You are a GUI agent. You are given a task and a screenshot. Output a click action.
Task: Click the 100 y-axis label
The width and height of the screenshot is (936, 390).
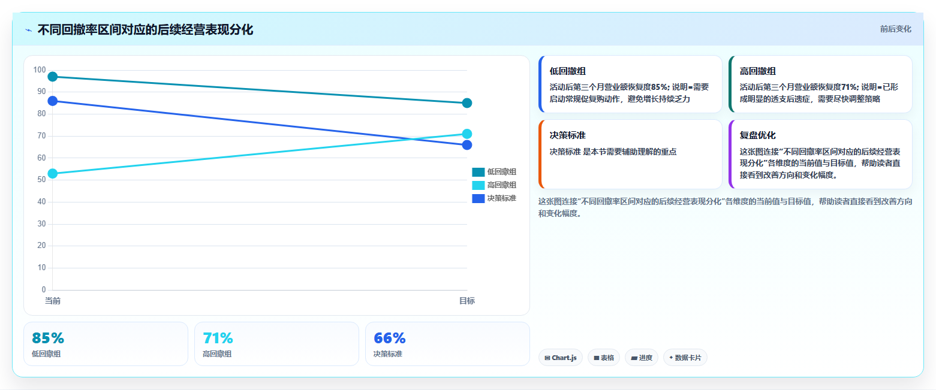coord(40,70)
